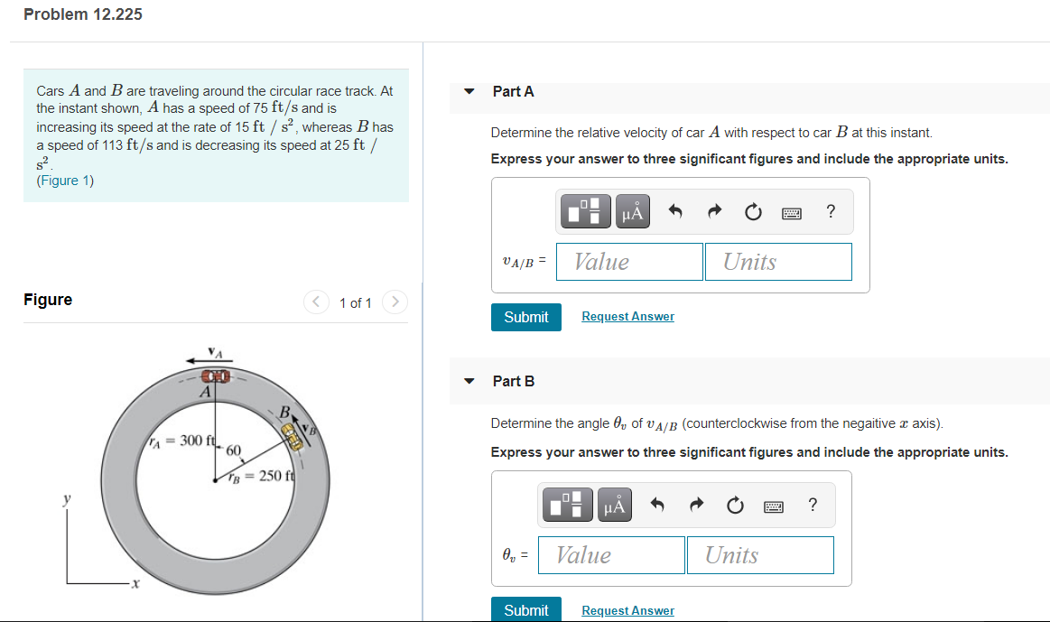Reset the Part A answer field
This screenshot has width=1050, height=622.
753,211
